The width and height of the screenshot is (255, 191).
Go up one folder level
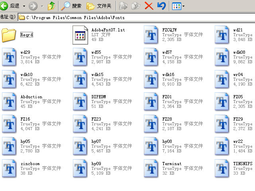(x=51, y=6)
